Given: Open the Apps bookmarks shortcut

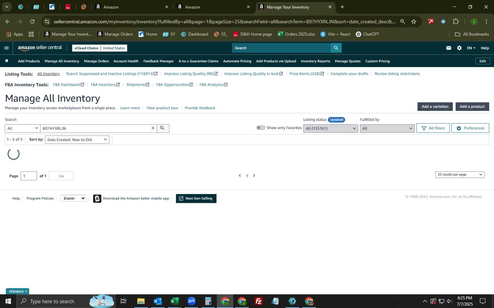Looking at the screenshot, I should click(15, 34).
